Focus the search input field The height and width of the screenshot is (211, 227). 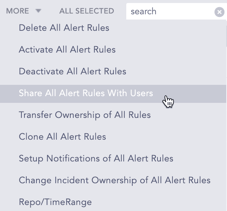169,12
